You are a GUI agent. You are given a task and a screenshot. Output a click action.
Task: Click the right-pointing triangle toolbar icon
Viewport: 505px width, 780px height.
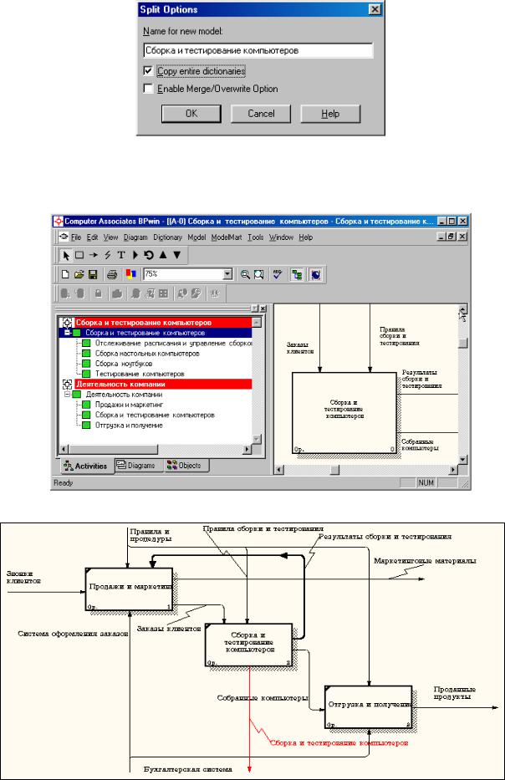pyautogui.click(x=135, y=255)
